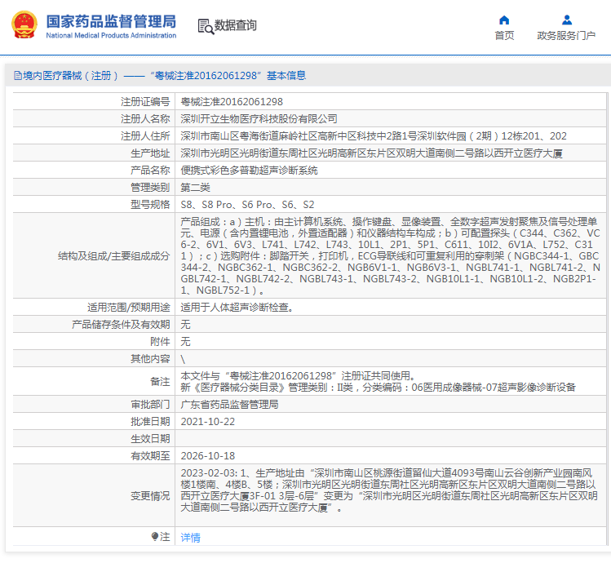Click registration number value 粤械注准20162061298 in table
This screenshot has height=563, width=611.
232,102
